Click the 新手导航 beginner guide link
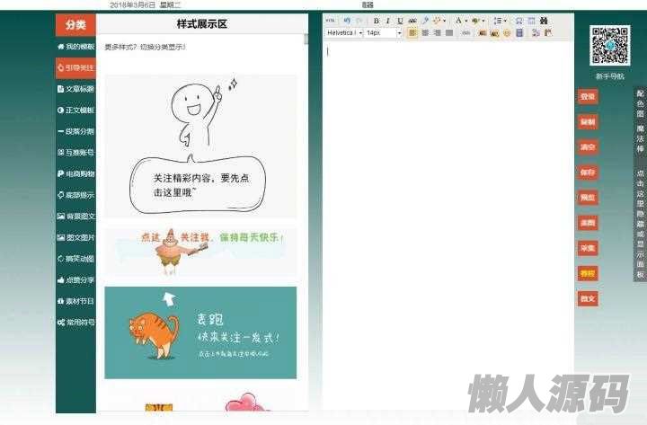This screenshot has height=425, width=647. tap(610, 76)
